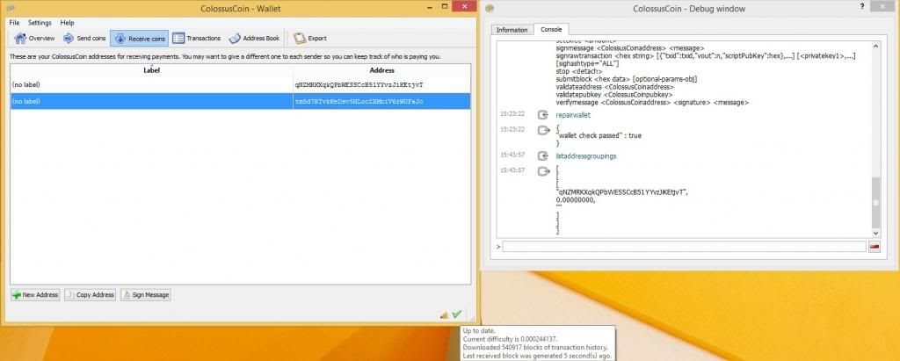900x361 pixels.
Task: Switch to the Information tab in Debug window
Action: pyautogui.click(x=512, y=30)
